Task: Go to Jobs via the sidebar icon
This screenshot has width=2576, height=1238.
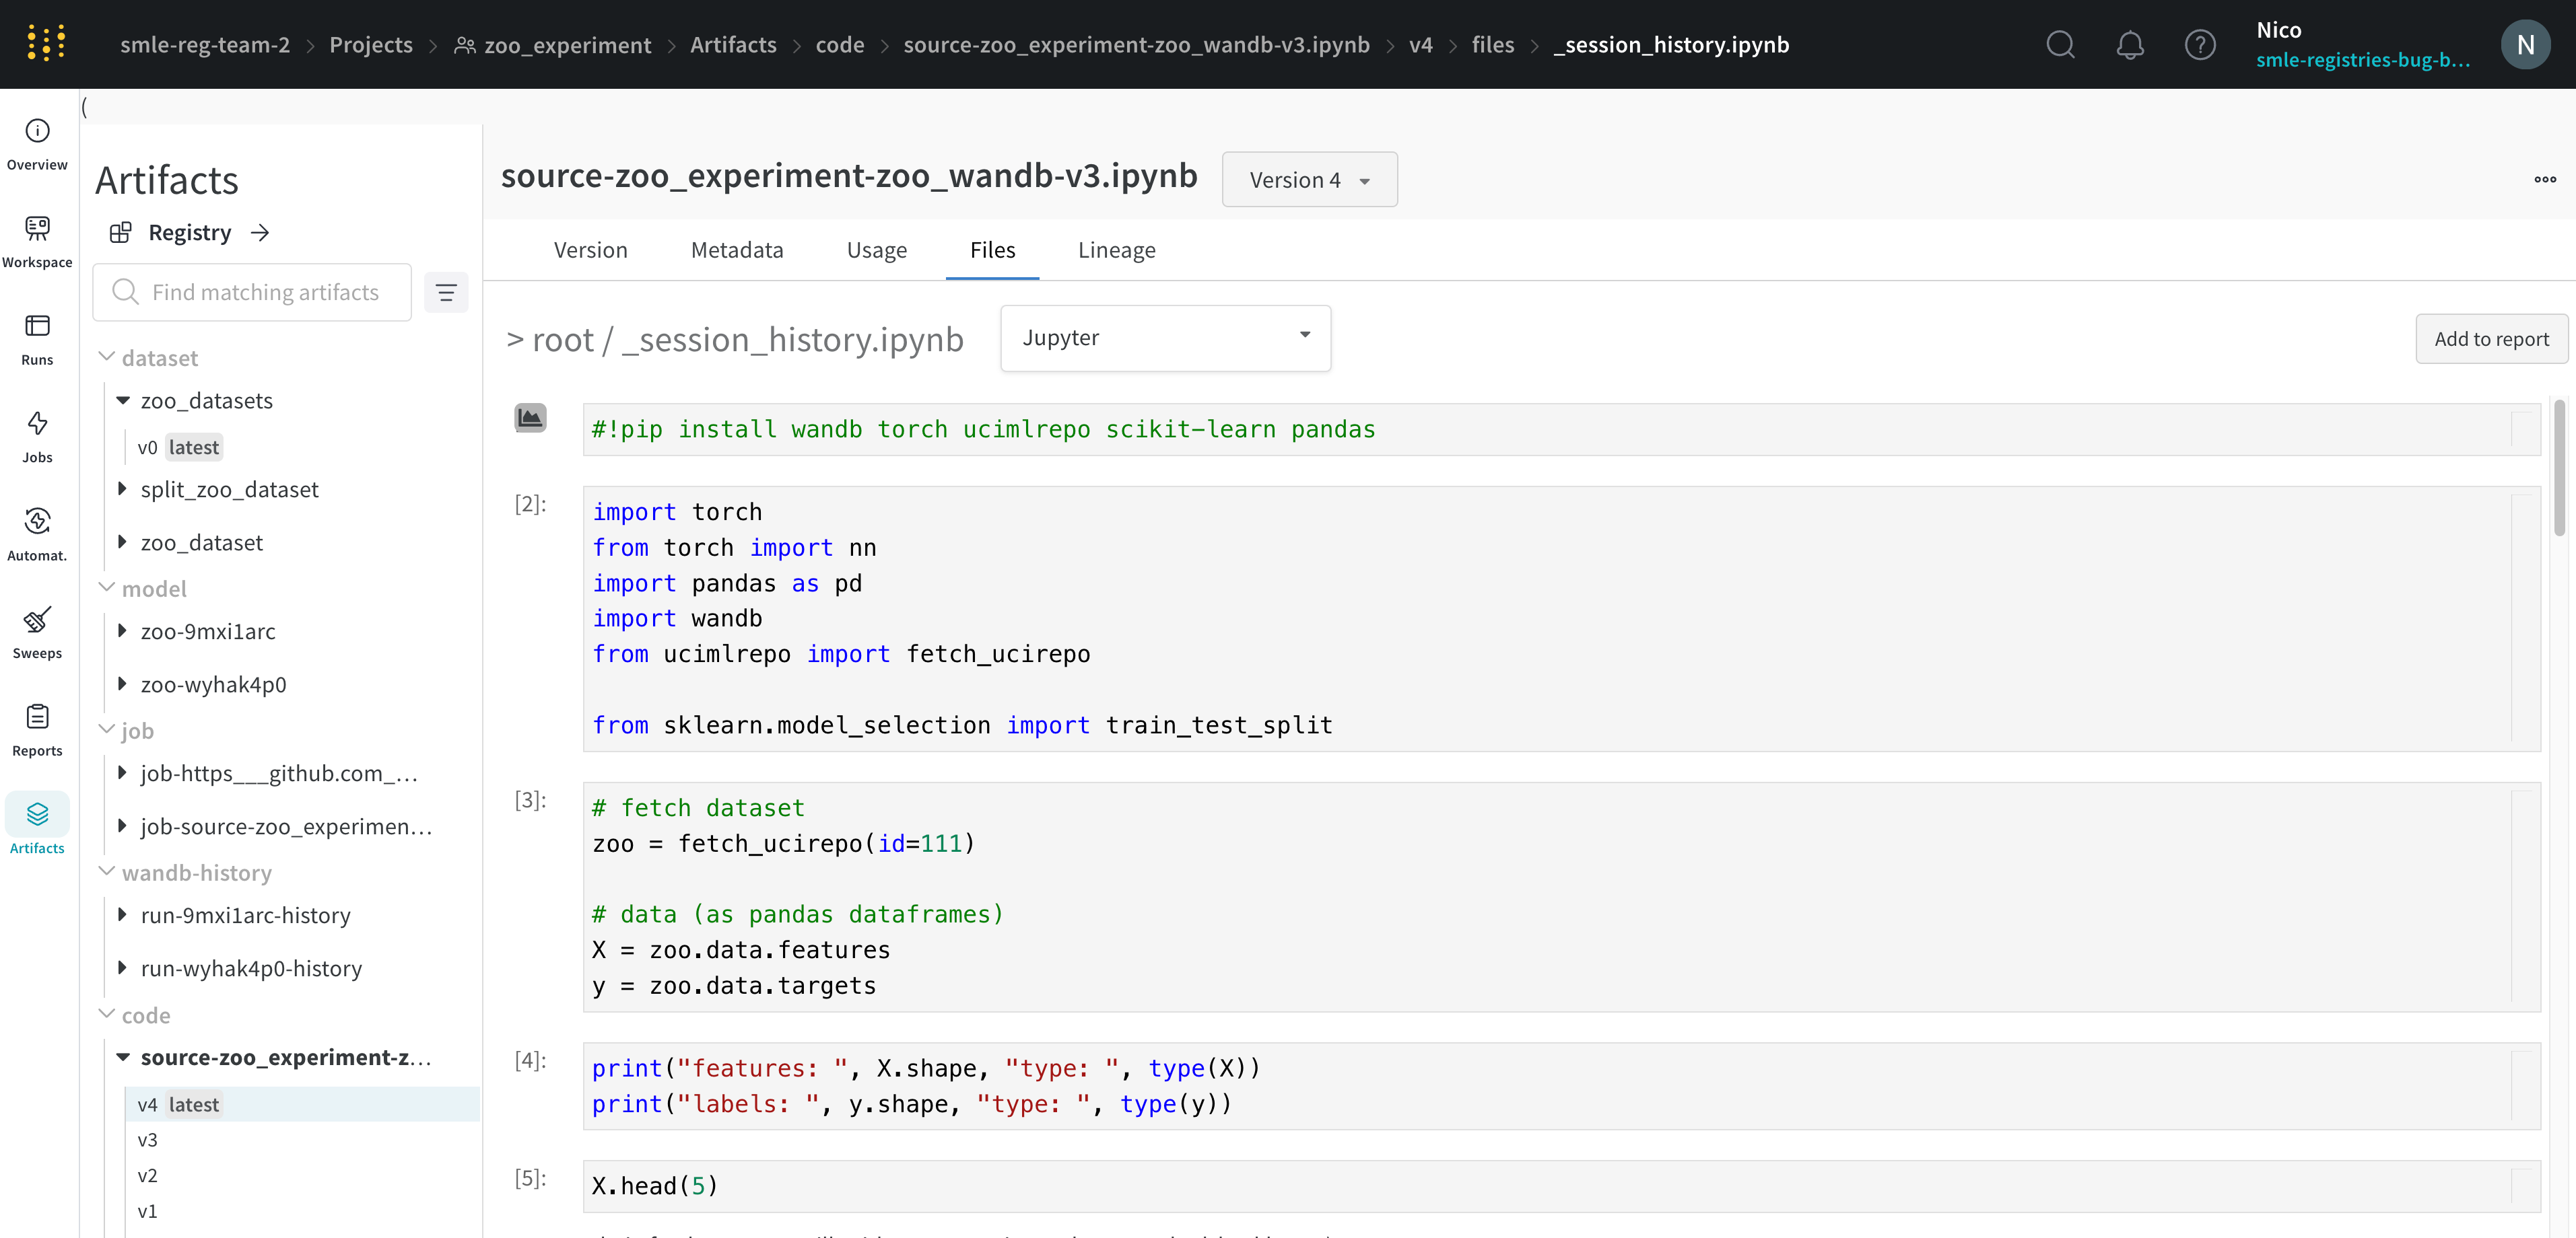Action: 37,434
